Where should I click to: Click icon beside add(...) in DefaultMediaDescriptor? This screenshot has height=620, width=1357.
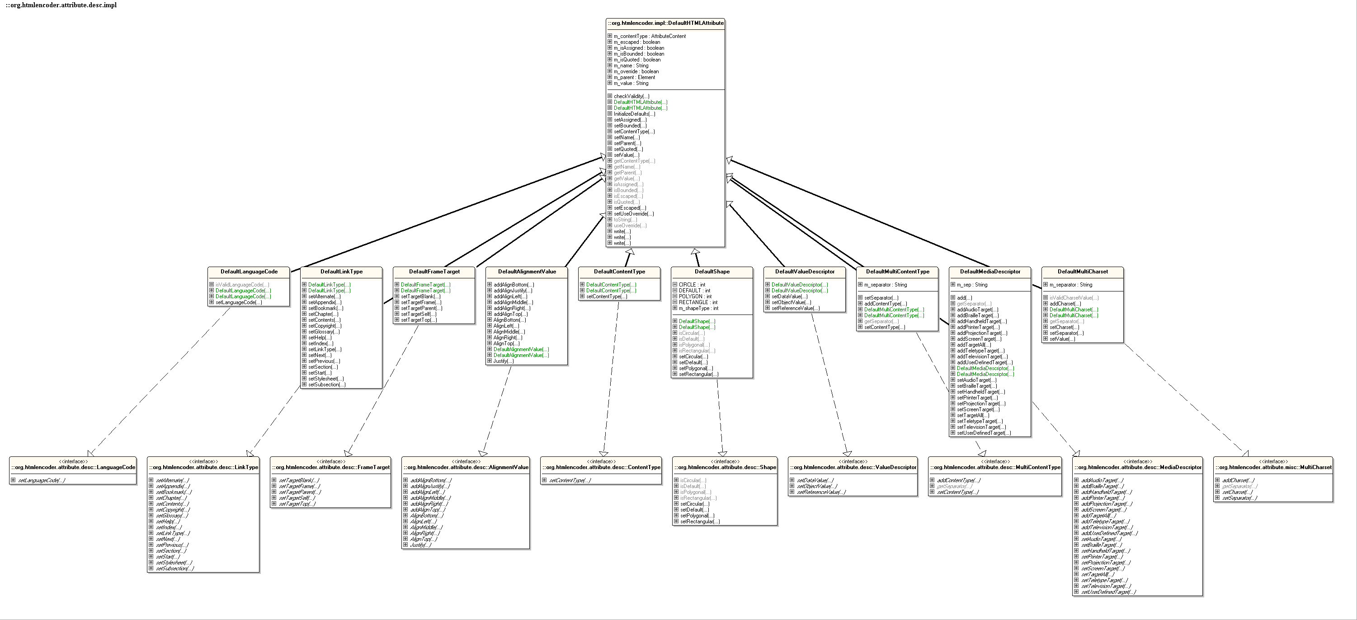953,298
